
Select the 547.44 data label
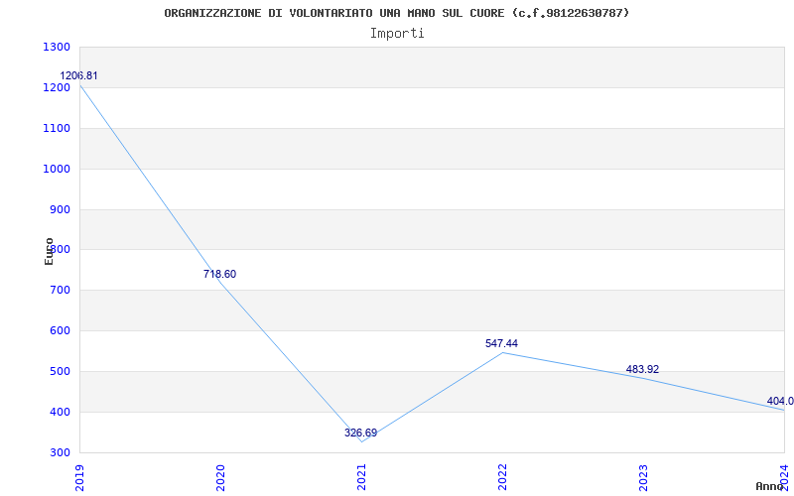(501, 343)
